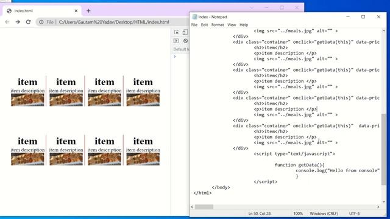Click the closing </html> tag in Notepad
This screenshot has width=390, height=219.
coord(202,193)
